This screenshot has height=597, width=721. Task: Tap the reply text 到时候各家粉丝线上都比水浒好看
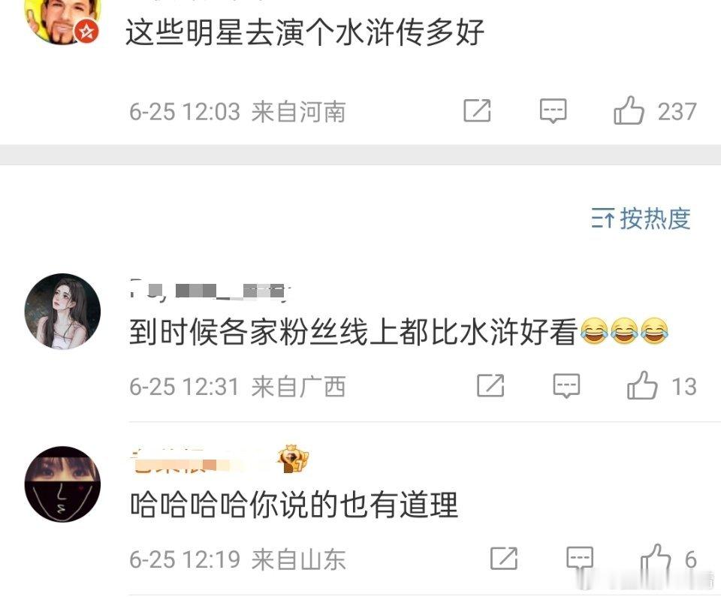click(353, 332)
